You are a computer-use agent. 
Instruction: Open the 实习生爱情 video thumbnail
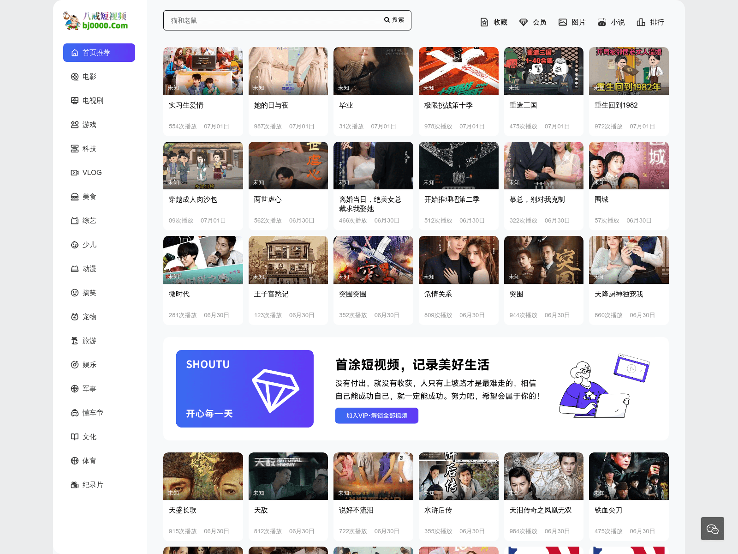(x=203, y=71)
